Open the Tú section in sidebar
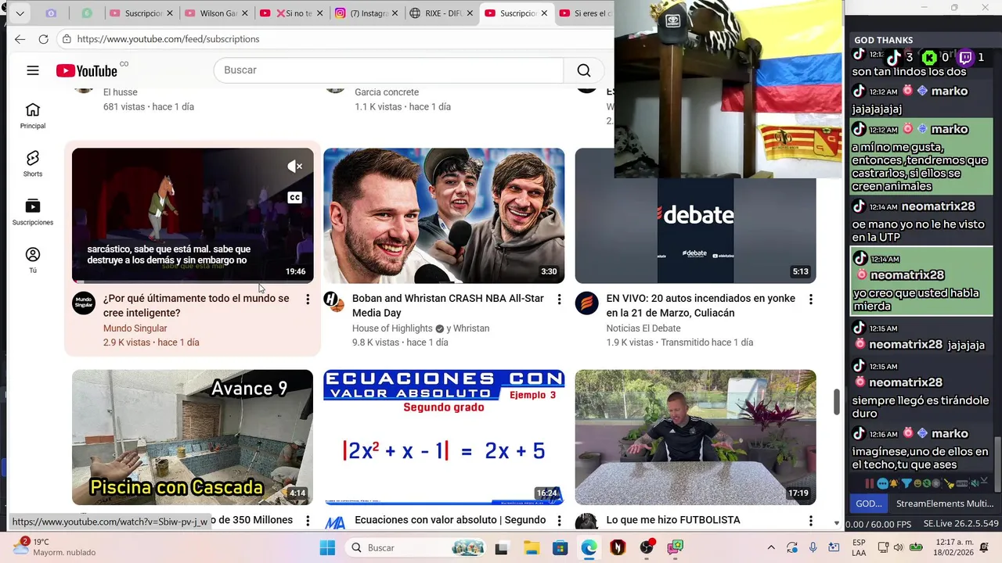1002x563 pixels. click(x=33, y=260)
